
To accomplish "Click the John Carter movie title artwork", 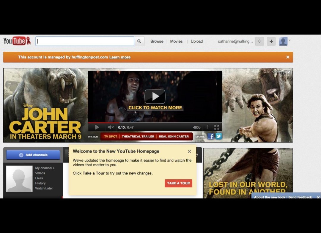I will tap(45, 122).
